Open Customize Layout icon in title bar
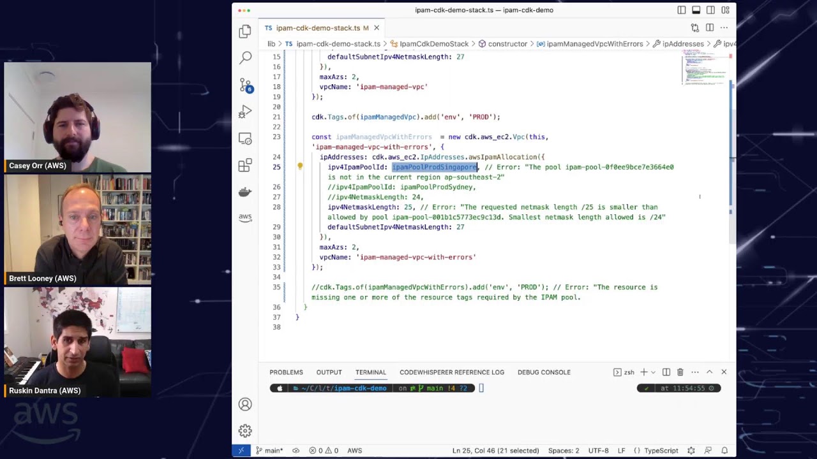The width and height of the screenshot is (817, 459). click(x=725, y=10)
